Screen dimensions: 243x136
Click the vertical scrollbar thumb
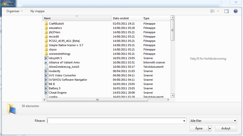click(172, 30)
